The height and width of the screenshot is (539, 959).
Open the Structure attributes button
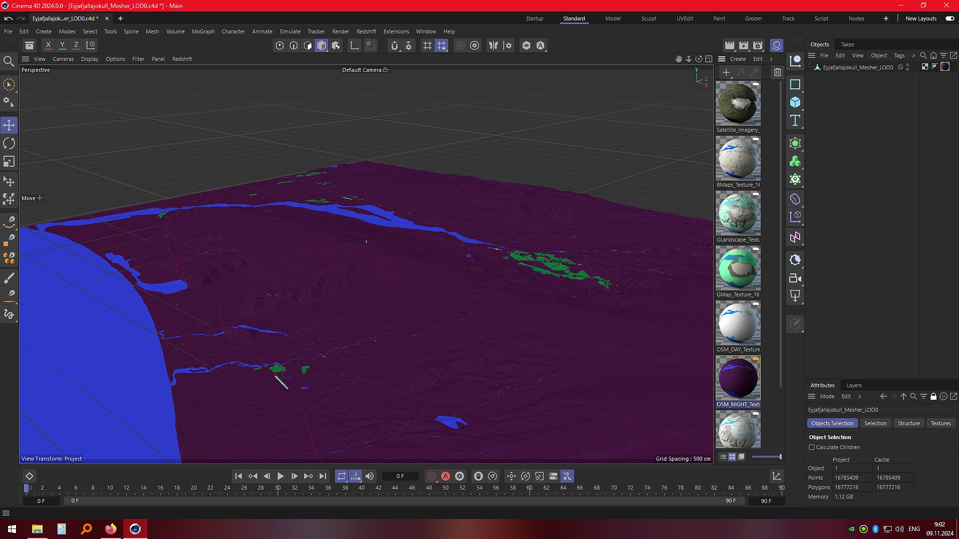(x=909, y=423)
